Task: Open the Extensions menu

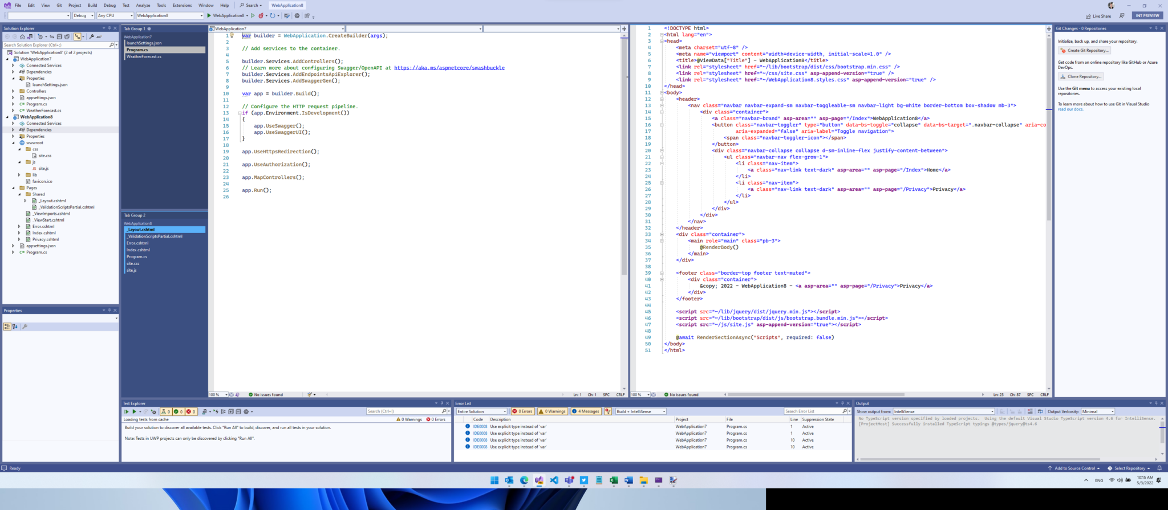Action: 182,5
